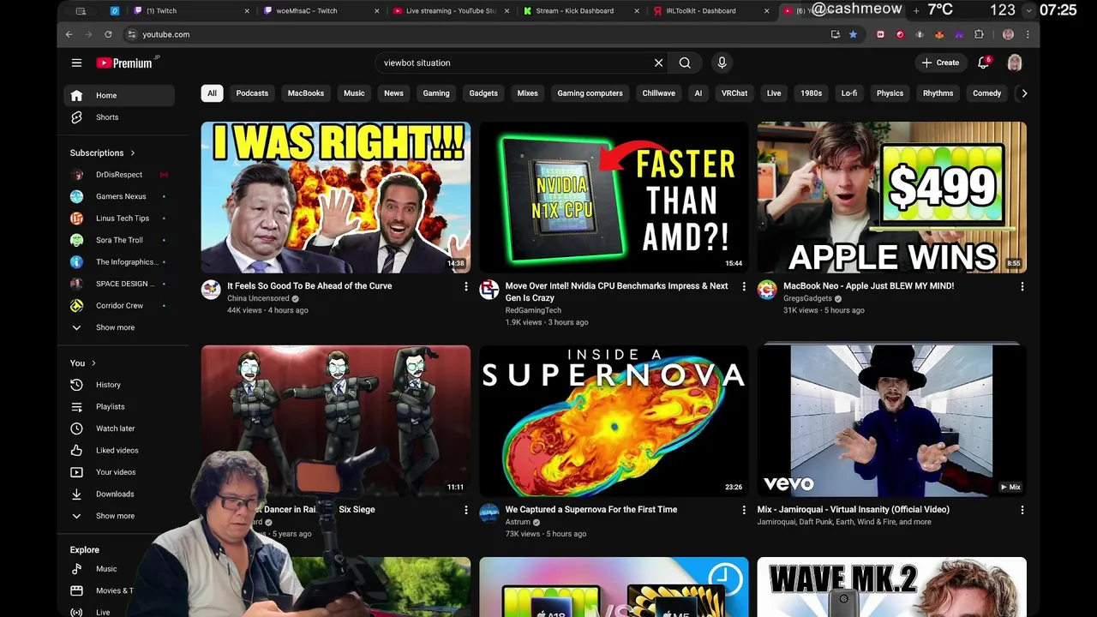Open the YouTube hamburger guide menu
Image resolution: width=1097 pixels, height=617 pixels.
pyautogui.click(x=76, y=63)
